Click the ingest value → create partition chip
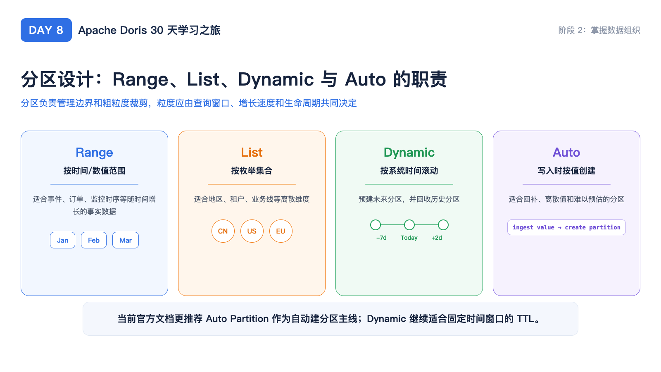Viewport: 661px width, 372px height. 566,227
